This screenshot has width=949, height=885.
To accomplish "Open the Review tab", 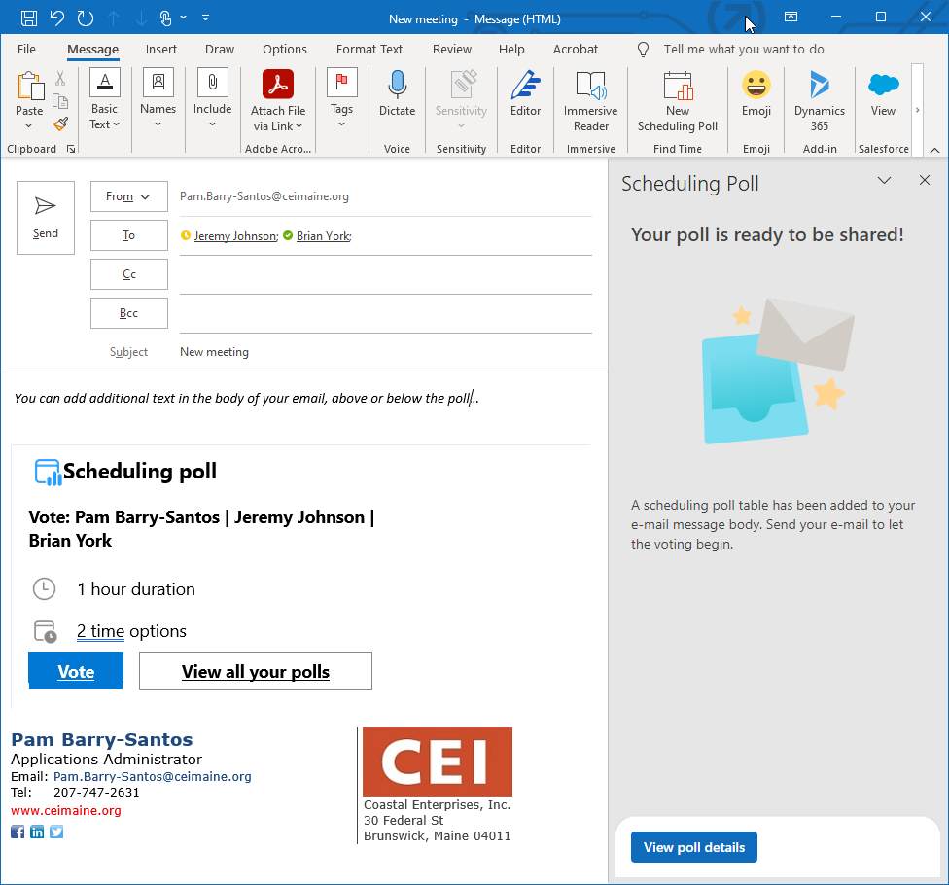I will click(x=451, y=49).
